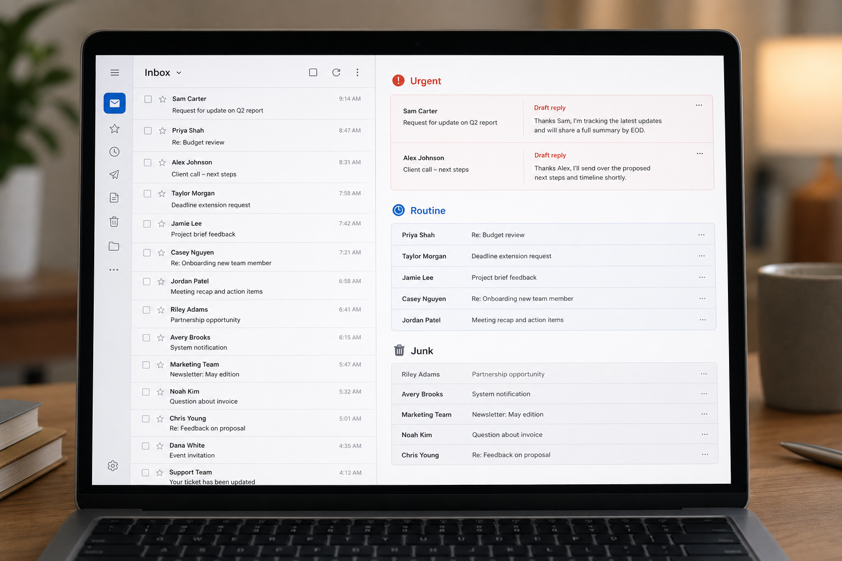Star the Priya Shah email
This screenshot has width=842, height=561.
pyautogui.click(x=162, y=131)
